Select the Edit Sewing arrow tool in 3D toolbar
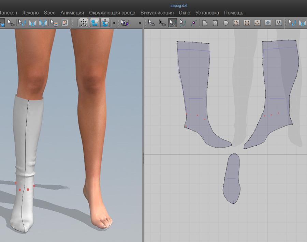This screenshot has height=242, width=307. tap(22, 23)
